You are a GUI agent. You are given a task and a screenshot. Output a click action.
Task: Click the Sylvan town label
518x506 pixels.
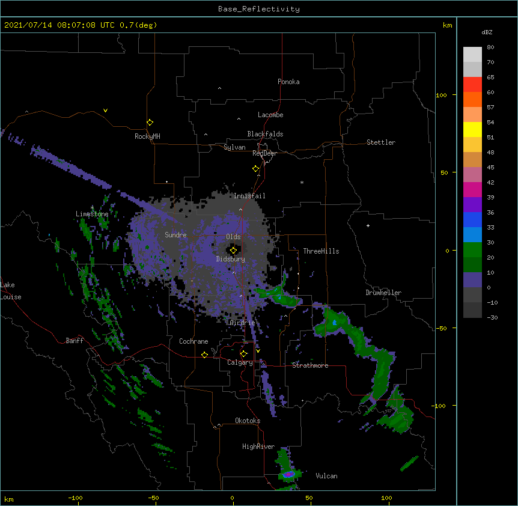point(234,147)
